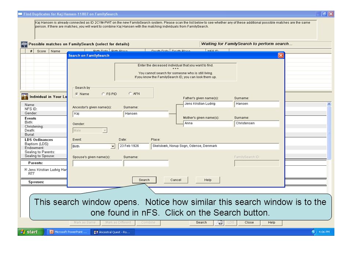Restore down the Find Duplicates window
The image size is (352, 264).
[x=324, y=14]
